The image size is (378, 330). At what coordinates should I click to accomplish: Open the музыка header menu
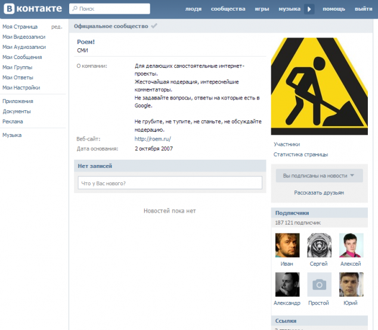(290, 9)
